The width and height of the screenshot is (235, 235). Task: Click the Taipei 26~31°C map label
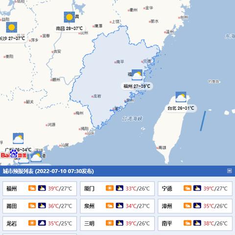click(x=181, y=108)
